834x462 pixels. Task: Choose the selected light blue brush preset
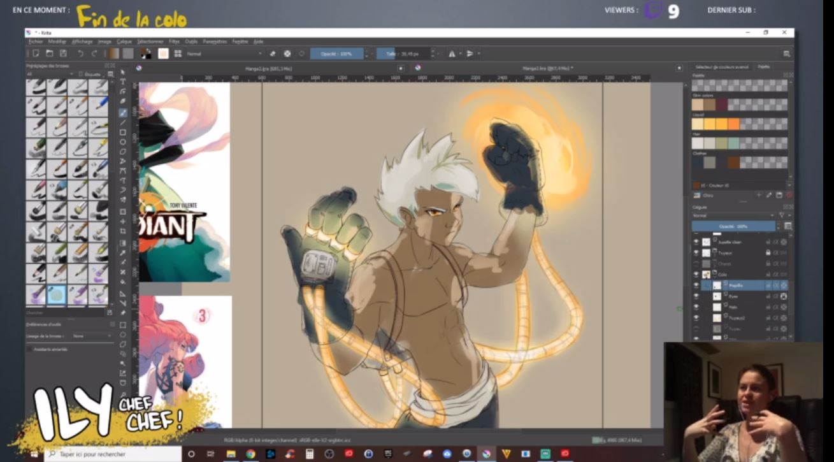[58, 294]
